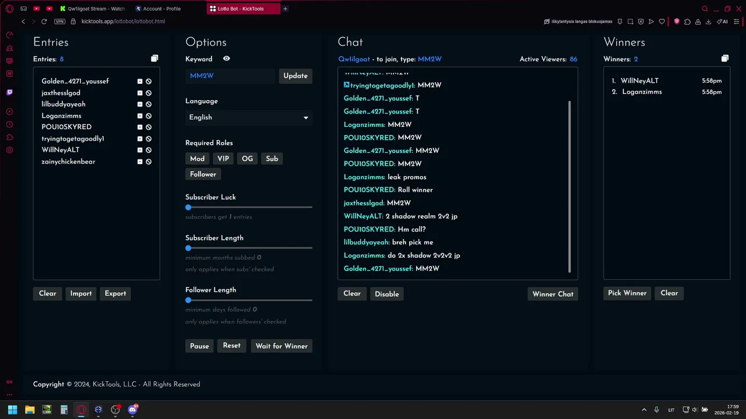This screenshot has height=419, width=746.
Task: Open the Language dropdown
Action: coord(249,118)
